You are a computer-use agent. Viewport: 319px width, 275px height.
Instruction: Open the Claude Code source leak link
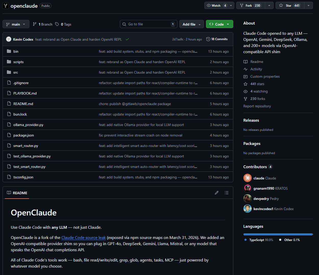click(83, 237)
